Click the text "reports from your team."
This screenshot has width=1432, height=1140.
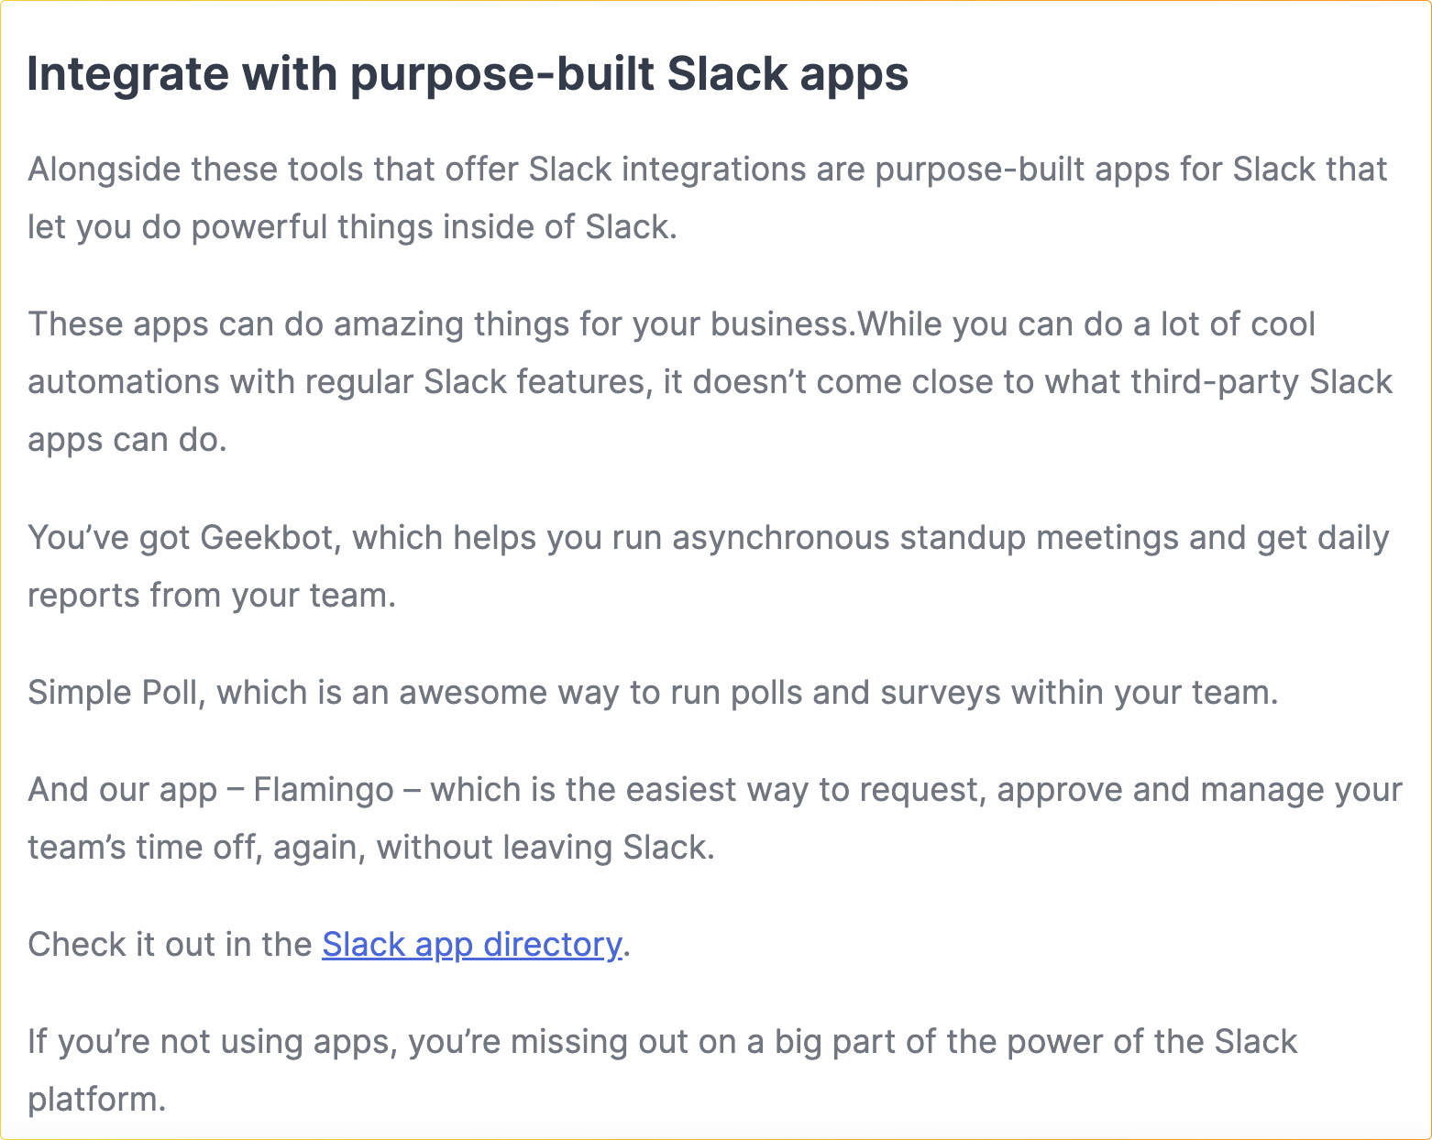212,596
